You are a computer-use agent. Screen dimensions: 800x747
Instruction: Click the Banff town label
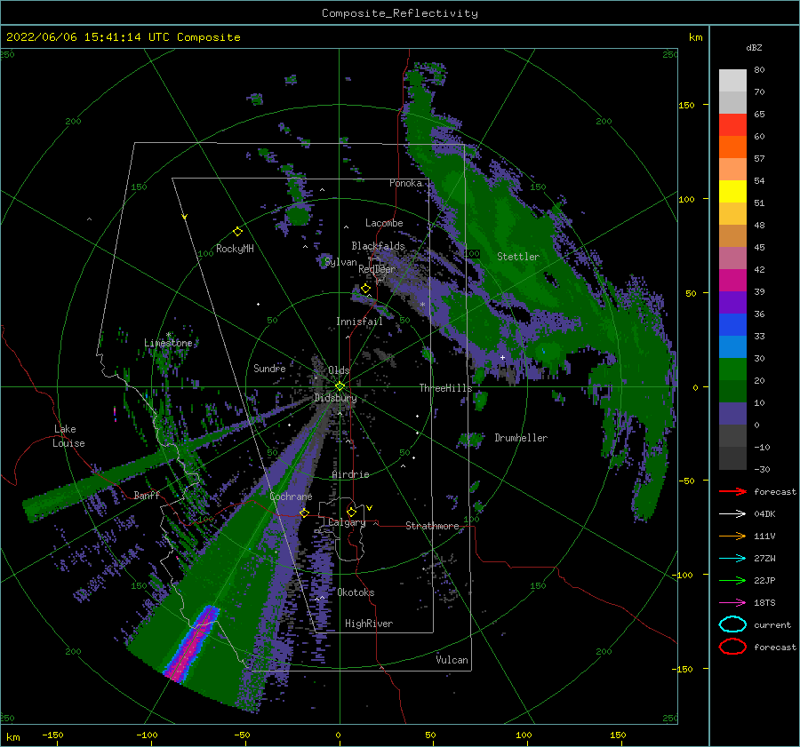pos(147,495)
